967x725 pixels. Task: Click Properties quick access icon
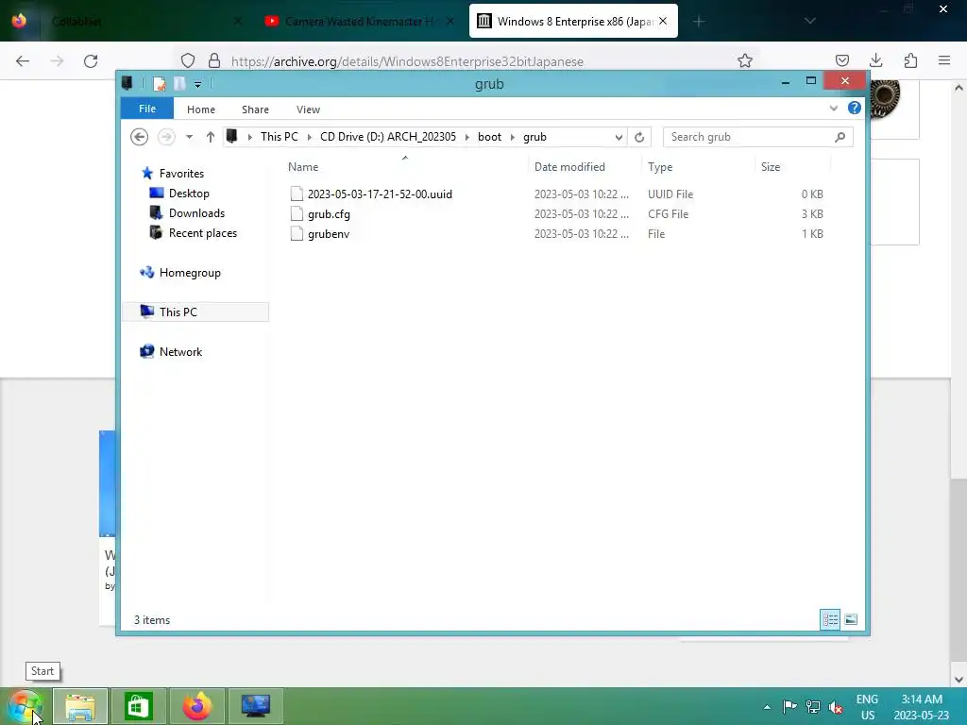(159, 83)
